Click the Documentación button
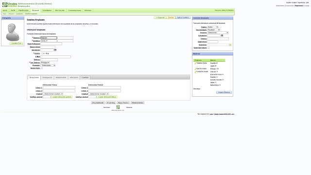Viewport: 311px width, 175px height. point(98,103)
